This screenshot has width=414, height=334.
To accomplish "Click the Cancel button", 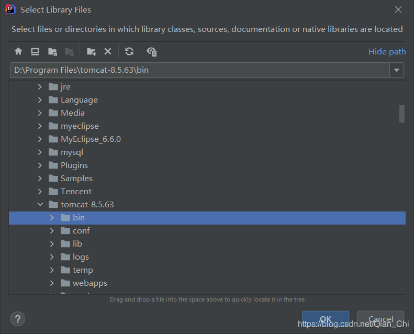I will (381, 319).
